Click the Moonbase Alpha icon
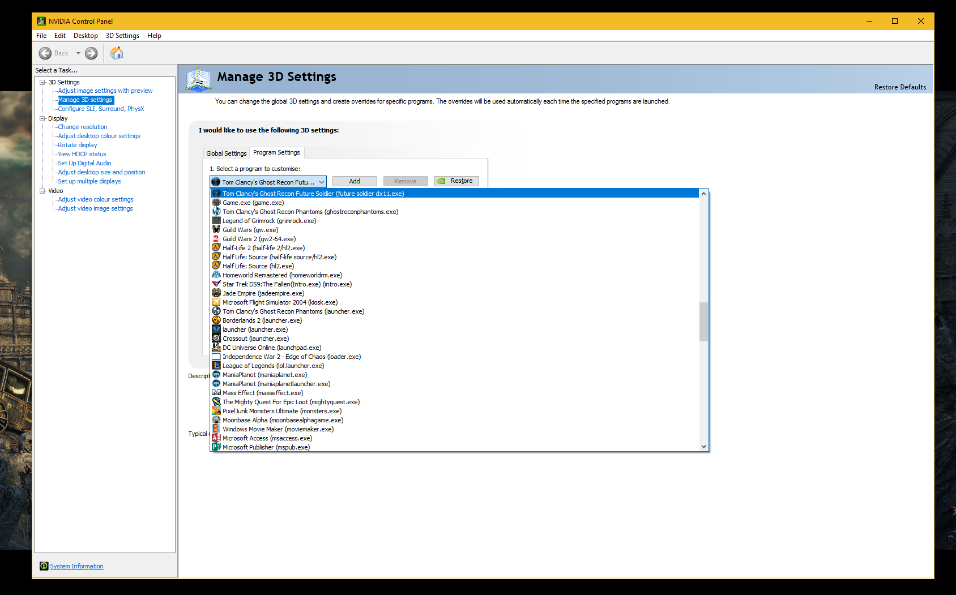Viewport: 956px width, 595px height. (216, 420)
